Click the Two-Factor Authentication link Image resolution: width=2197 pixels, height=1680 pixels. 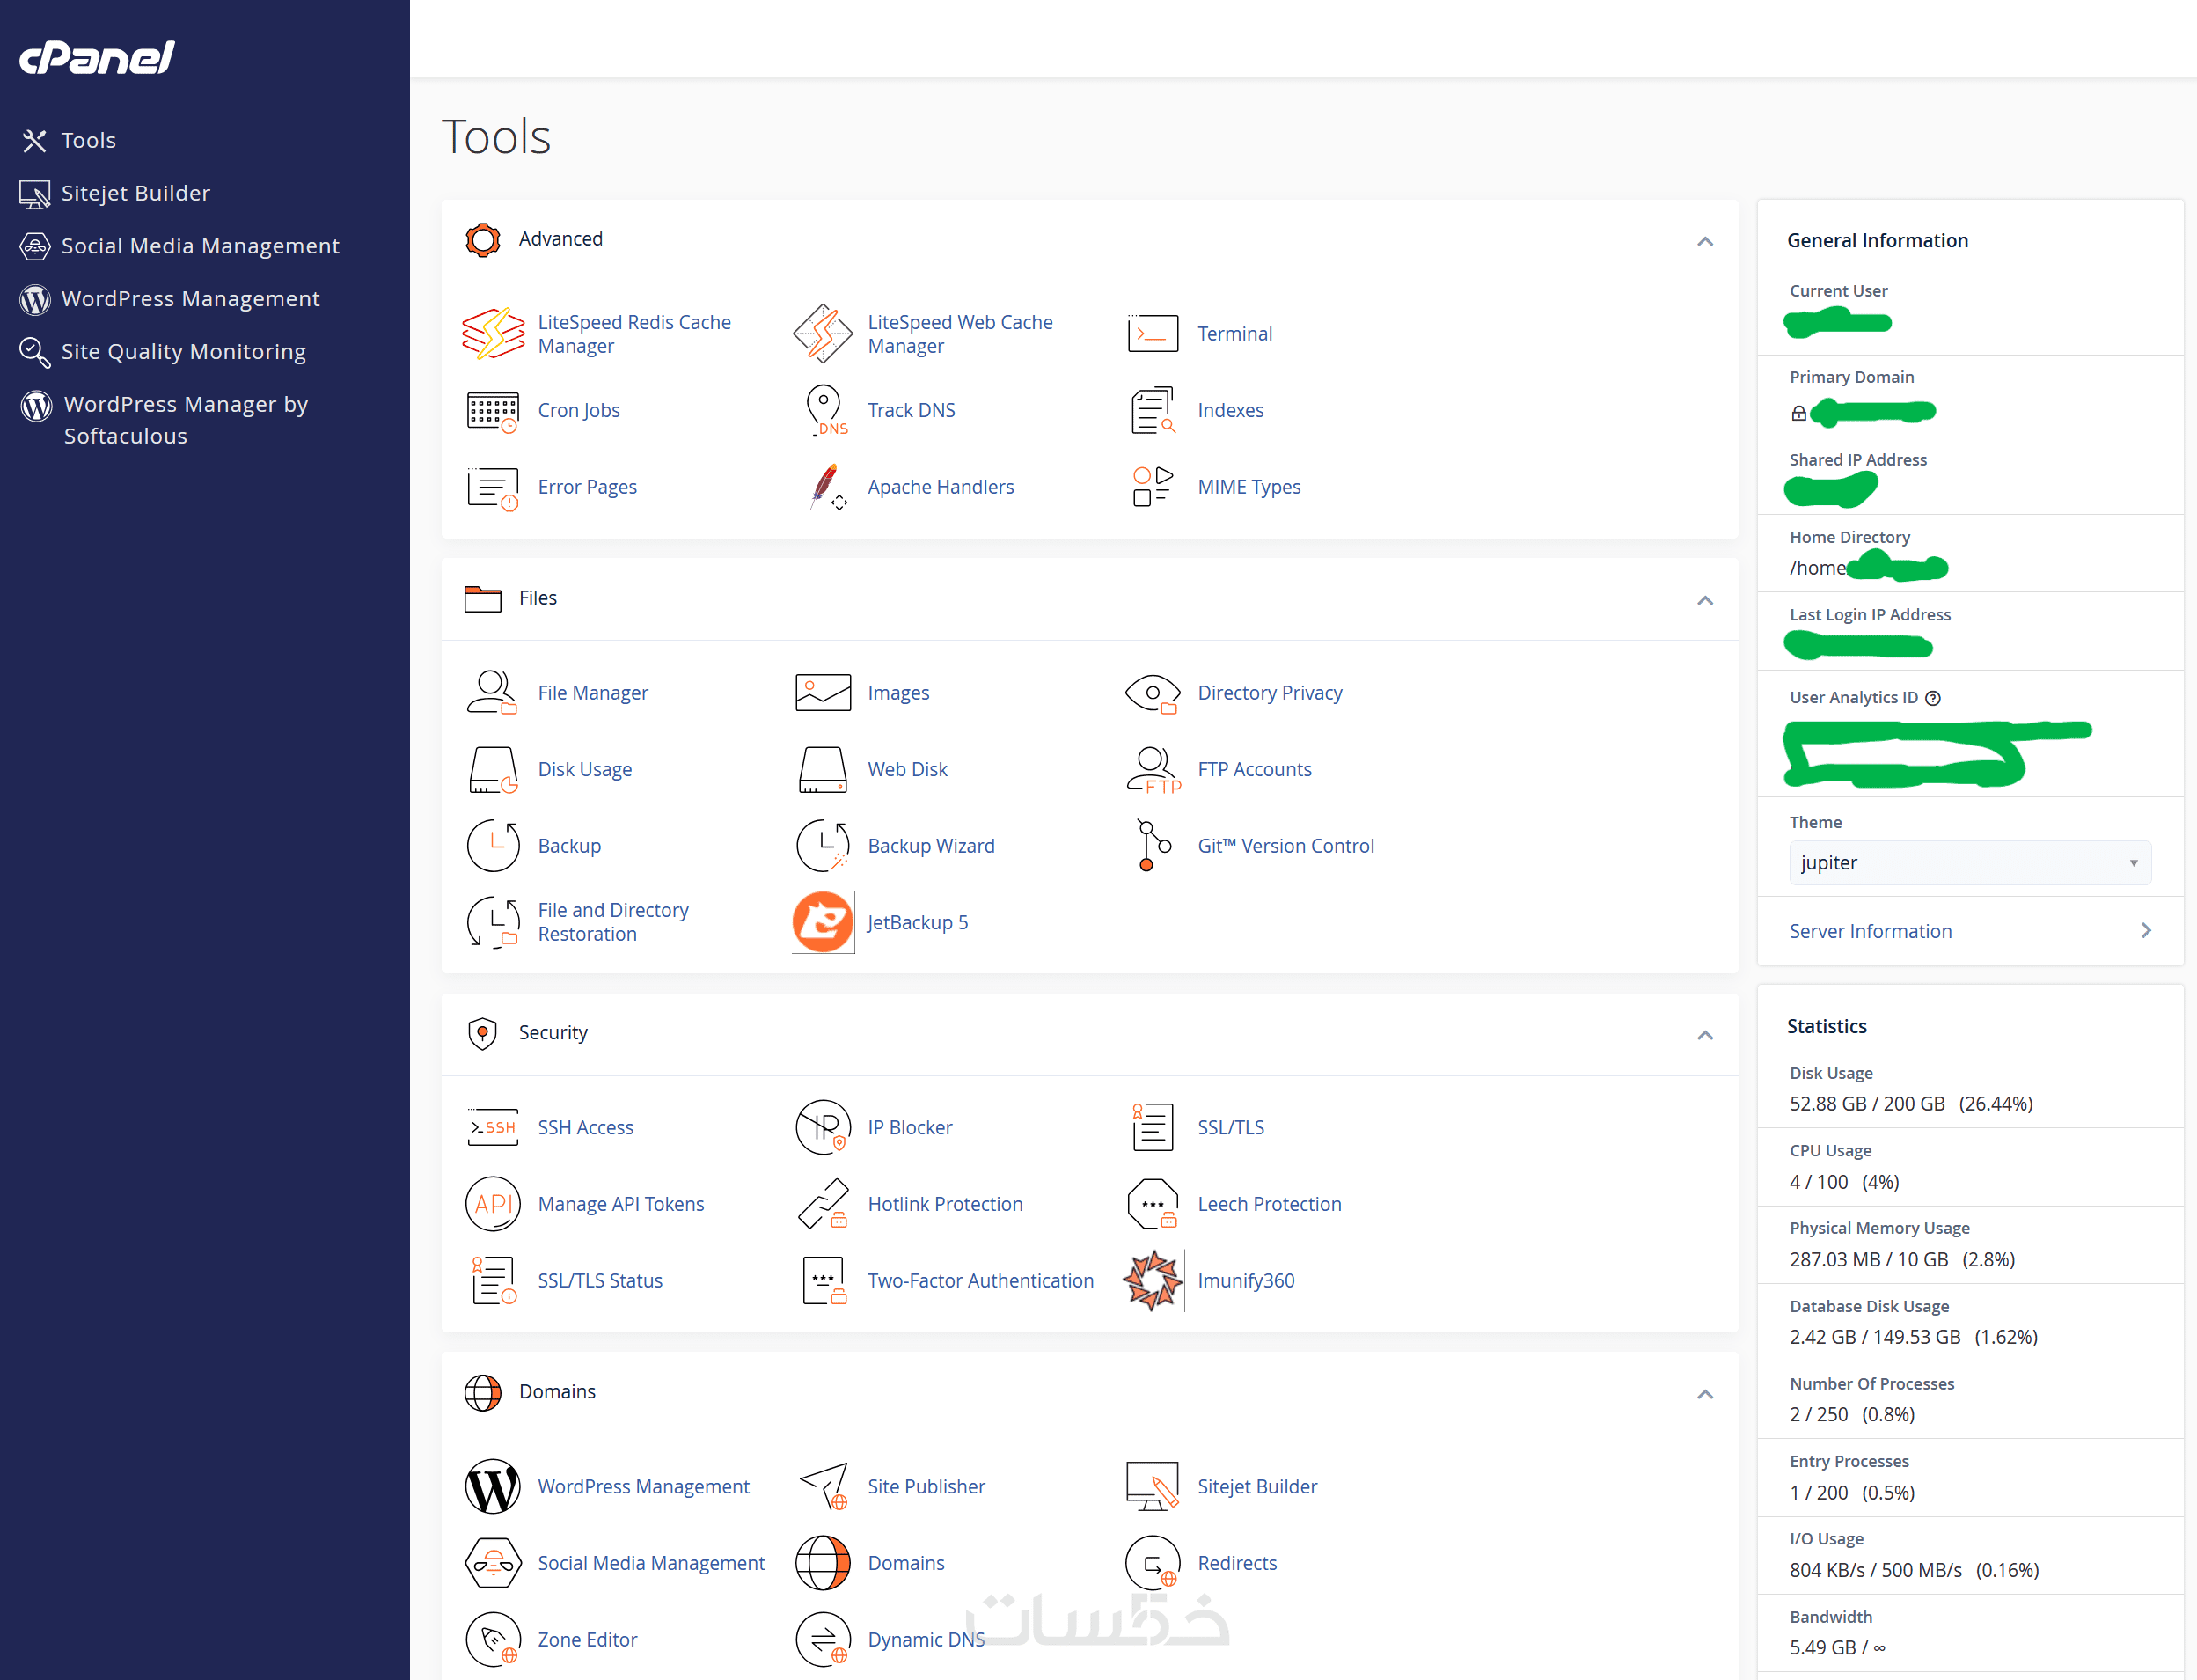click(x=979, y=1280)
